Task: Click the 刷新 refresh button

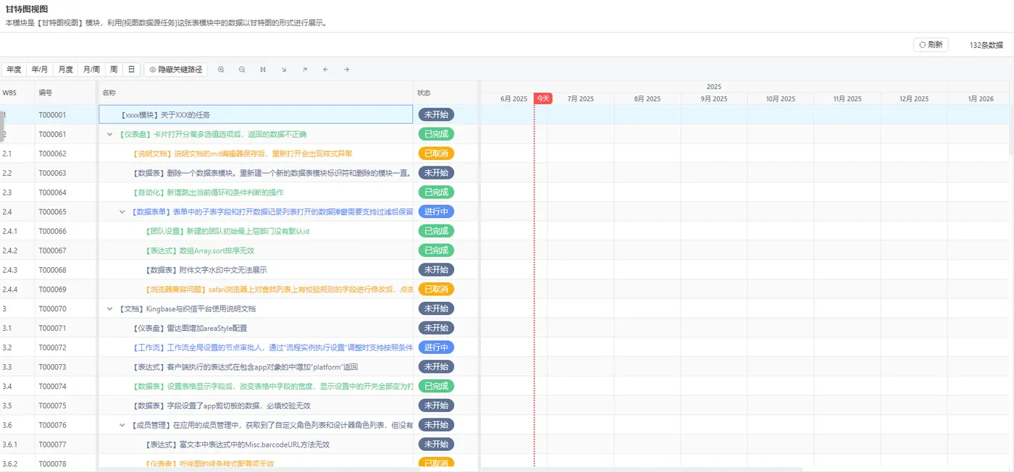Action: click(931, 45)
